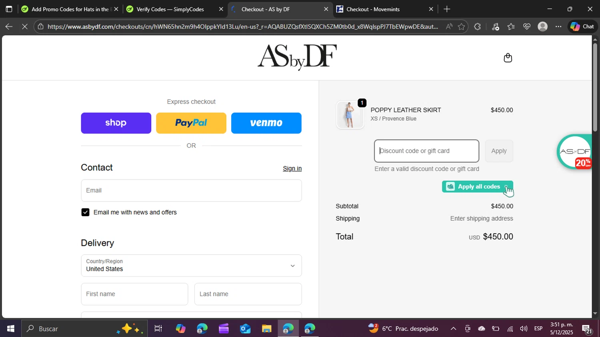Open Task View on taskbar
This screenshot has height=337, width=600.
click(158, 329)
